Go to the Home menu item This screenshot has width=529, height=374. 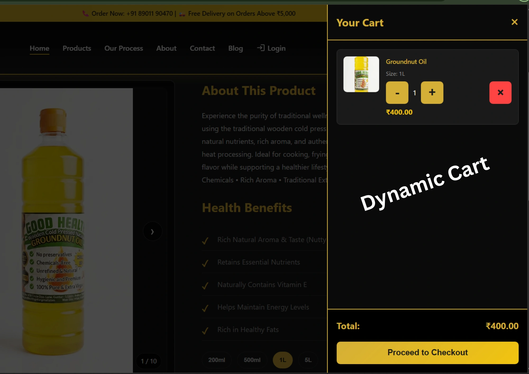click(39, 48)
